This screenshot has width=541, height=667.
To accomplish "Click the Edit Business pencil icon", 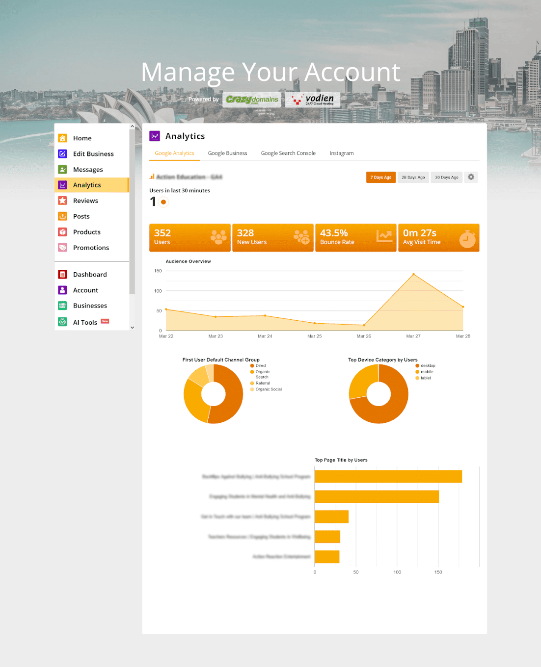I will (x=63, y=154).
